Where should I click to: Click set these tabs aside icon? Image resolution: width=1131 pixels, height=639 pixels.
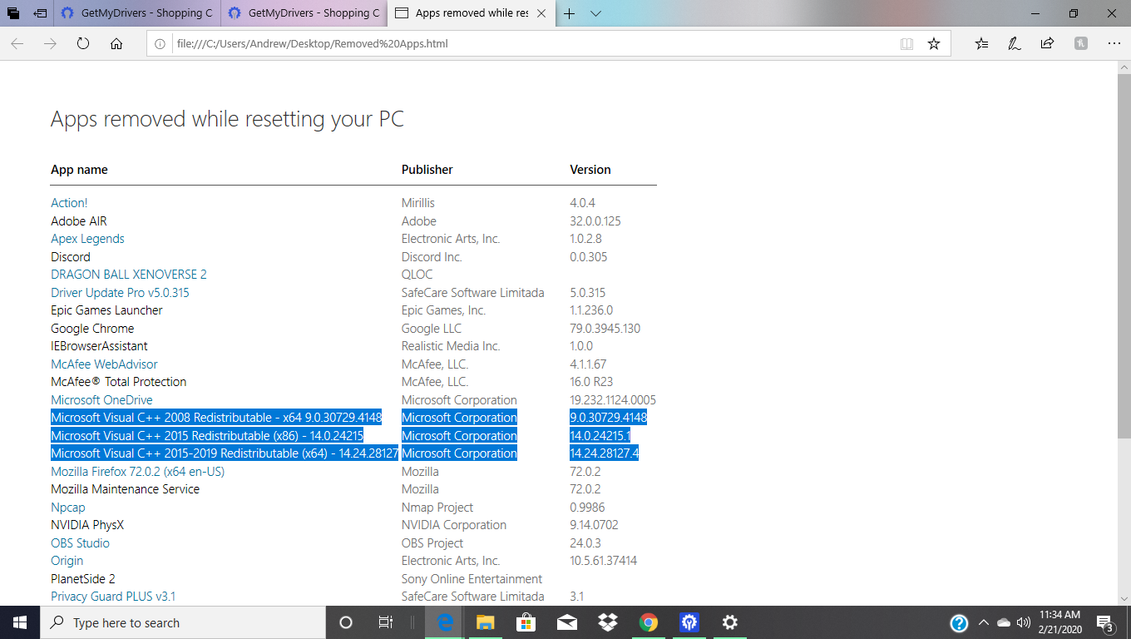coord(40,13)
